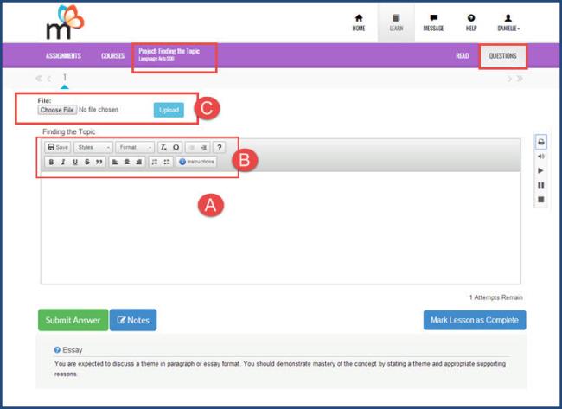Click the editor help question mark icon
This screenshot has width=562, height=409.
pyautogui.click(x=220, y=148)
